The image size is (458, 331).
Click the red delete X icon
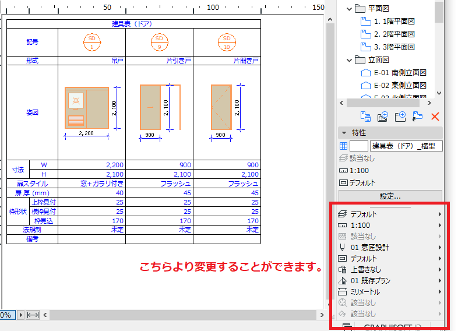(435, 117)
